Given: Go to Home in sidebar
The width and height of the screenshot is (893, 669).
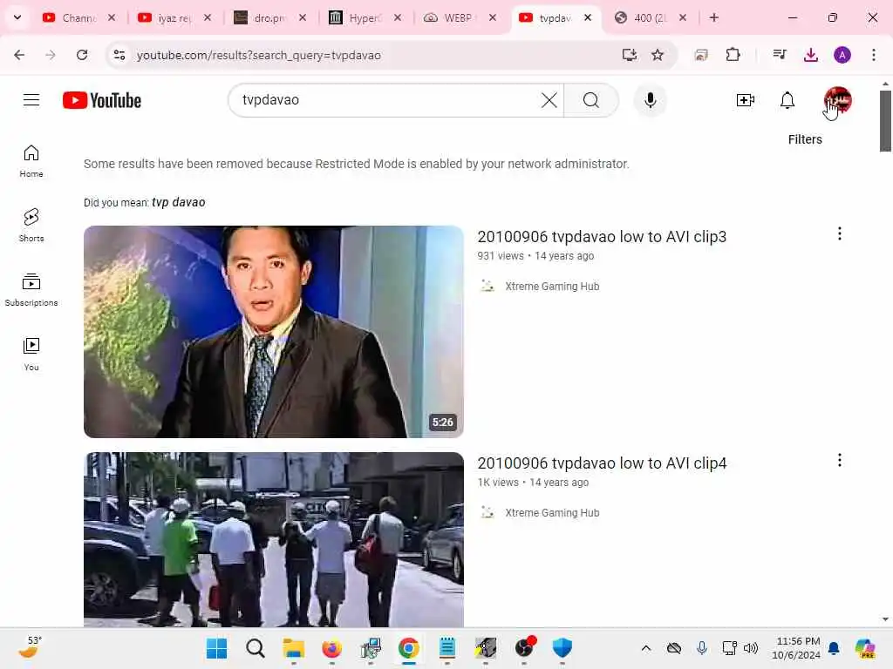Looking at the screenshot, I should click(31, 161).
